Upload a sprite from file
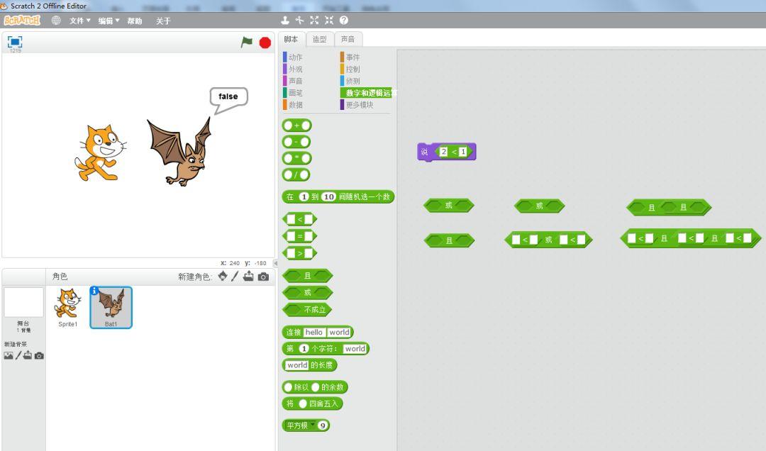This screenshot has height=451, width=766. [x=249, y=276]
